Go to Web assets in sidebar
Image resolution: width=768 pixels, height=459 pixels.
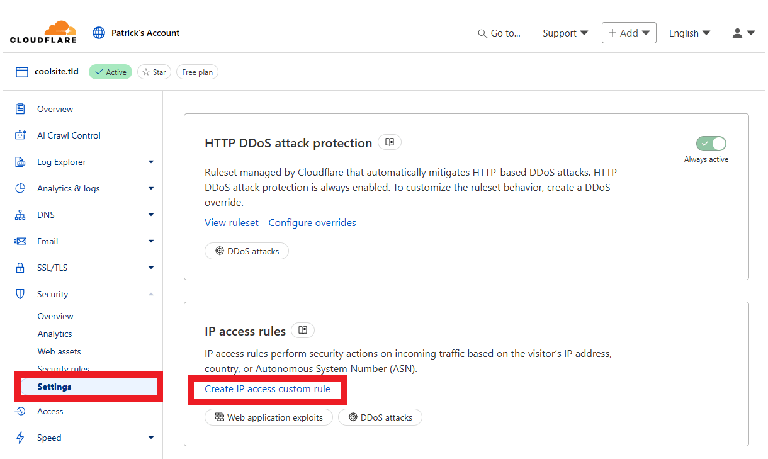pyautogui.click(x=59, y=351)
